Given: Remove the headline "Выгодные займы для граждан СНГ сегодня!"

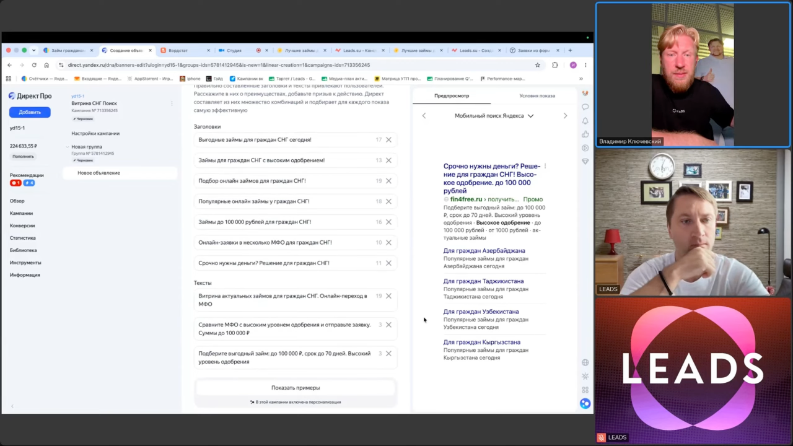Looking at the screenshot, I should click(x=388, y=140).
